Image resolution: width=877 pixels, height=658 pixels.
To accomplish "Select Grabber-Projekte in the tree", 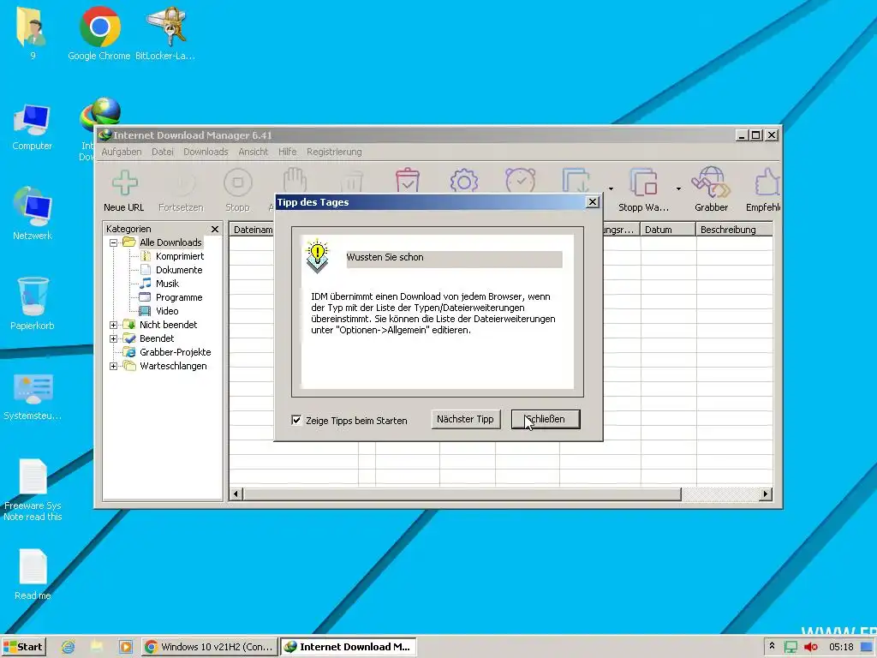I will click(175, 352).
